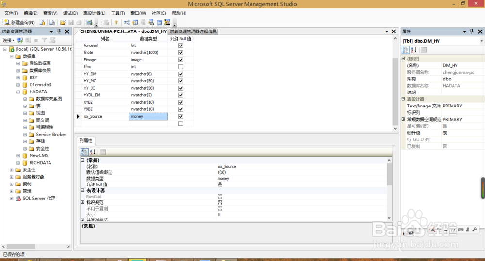This screenshot has width=485, height=261.
Task: Toggle Allow Null for HYDL_DM column
Action: (181, 95)
